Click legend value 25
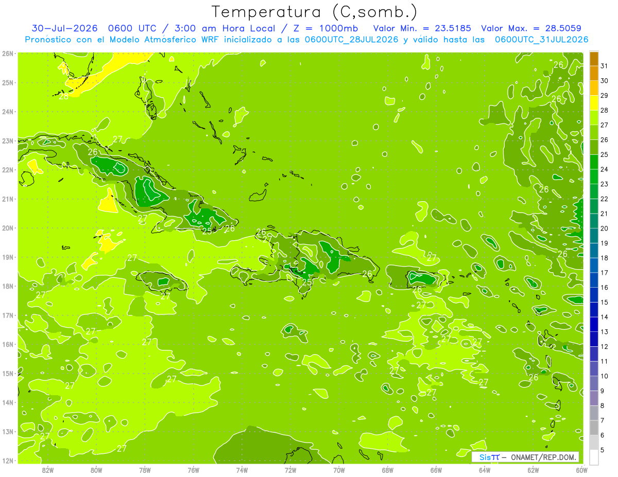Screen dimensions: 618x477 click(605, 154)
